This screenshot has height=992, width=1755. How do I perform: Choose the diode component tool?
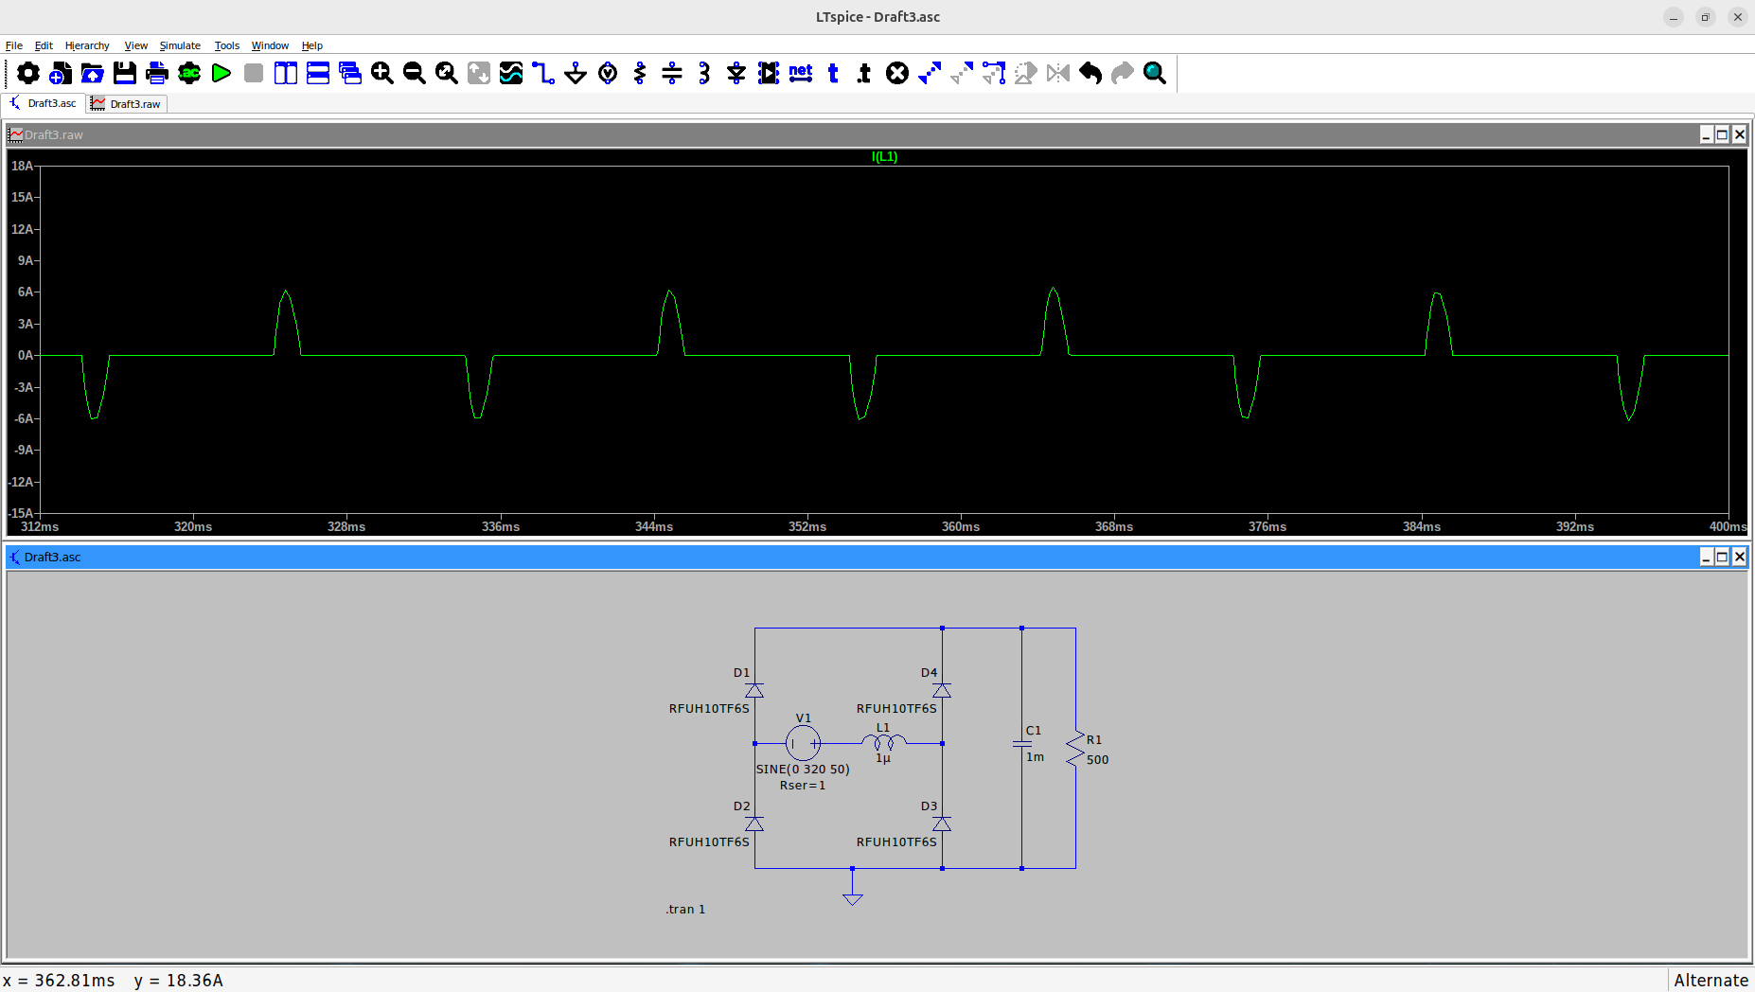(x=736, y=73)
